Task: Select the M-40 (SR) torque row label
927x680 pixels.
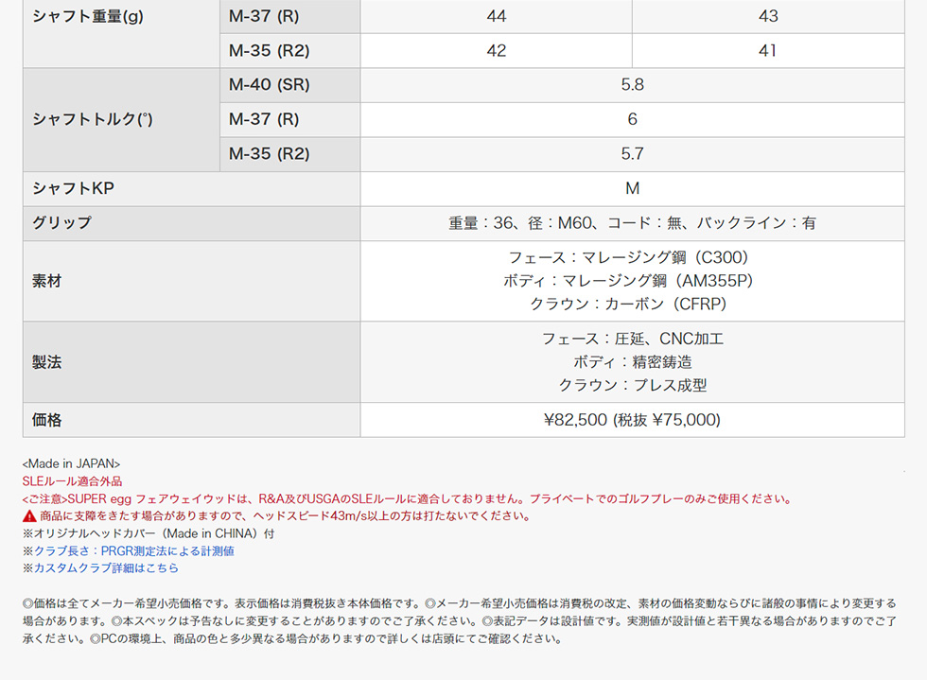Action: coord(270,85)
